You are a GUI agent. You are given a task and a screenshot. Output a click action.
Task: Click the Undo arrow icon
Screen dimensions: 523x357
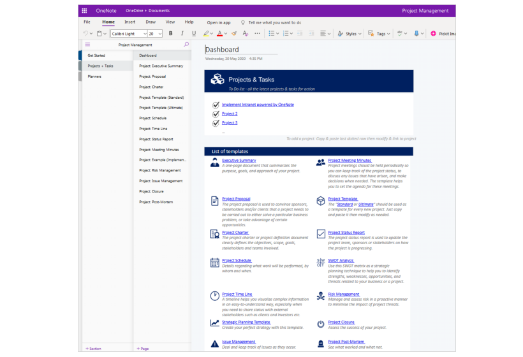85,33
